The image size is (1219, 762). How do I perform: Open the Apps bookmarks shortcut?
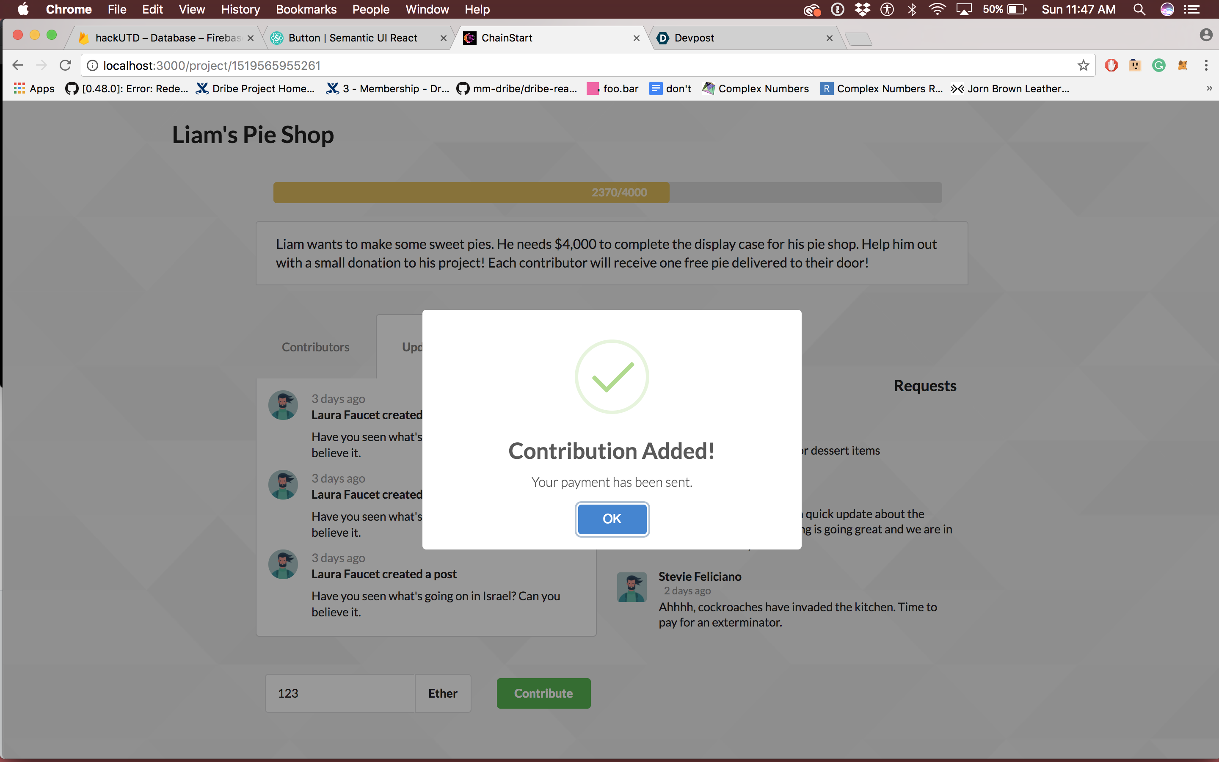[34, 89]
